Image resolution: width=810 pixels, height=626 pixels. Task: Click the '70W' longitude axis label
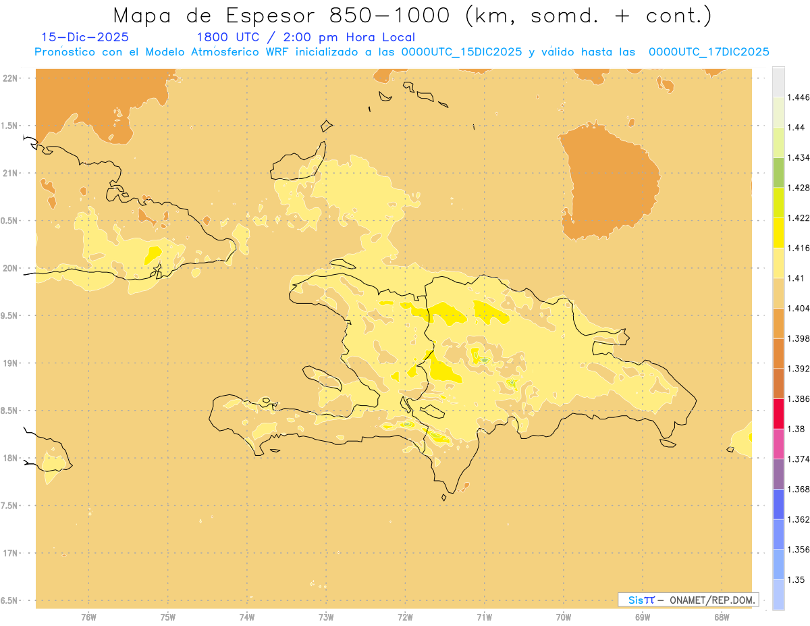pyautogui.click(x=563, y=617)
